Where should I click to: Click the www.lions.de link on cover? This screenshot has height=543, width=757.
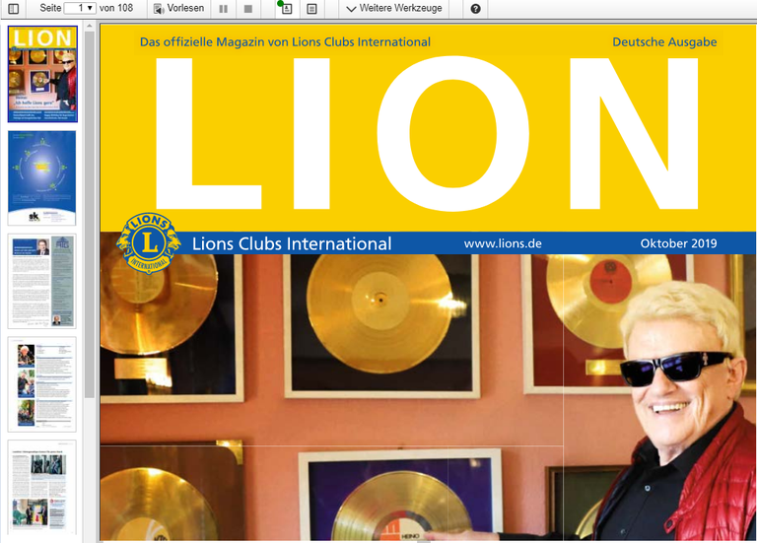pyautogui.click(x=503, y=243)
